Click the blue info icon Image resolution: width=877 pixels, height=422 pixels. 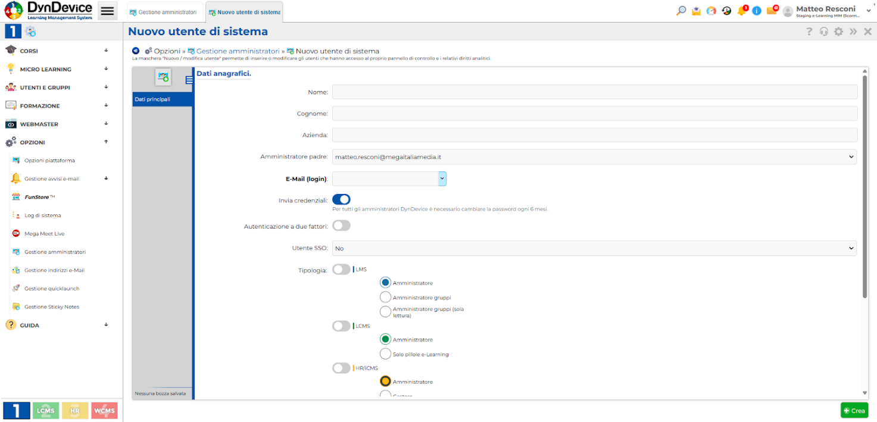click(756, 11)
